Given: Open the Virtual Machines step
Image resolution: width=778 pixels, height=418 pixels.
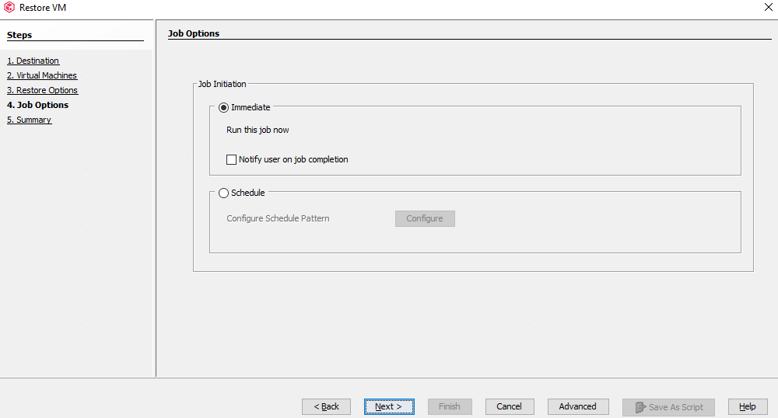Looking at the screenshot, I should pyautogui.click(x=42, y=75).
